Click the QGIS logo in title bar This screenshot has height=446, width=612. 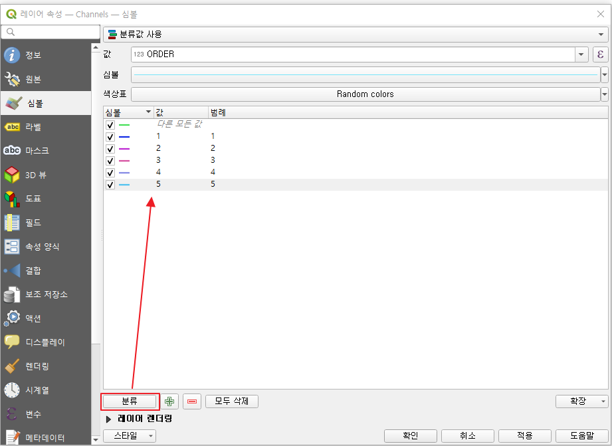coord(11,15)
